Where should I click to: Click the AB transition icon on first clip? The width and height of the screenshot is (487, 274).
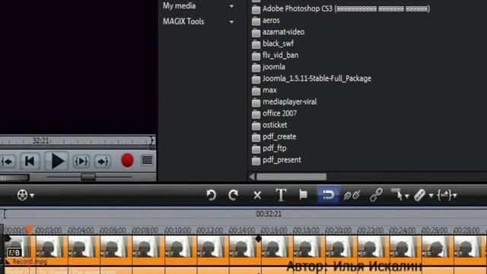(x=14, y=253)
